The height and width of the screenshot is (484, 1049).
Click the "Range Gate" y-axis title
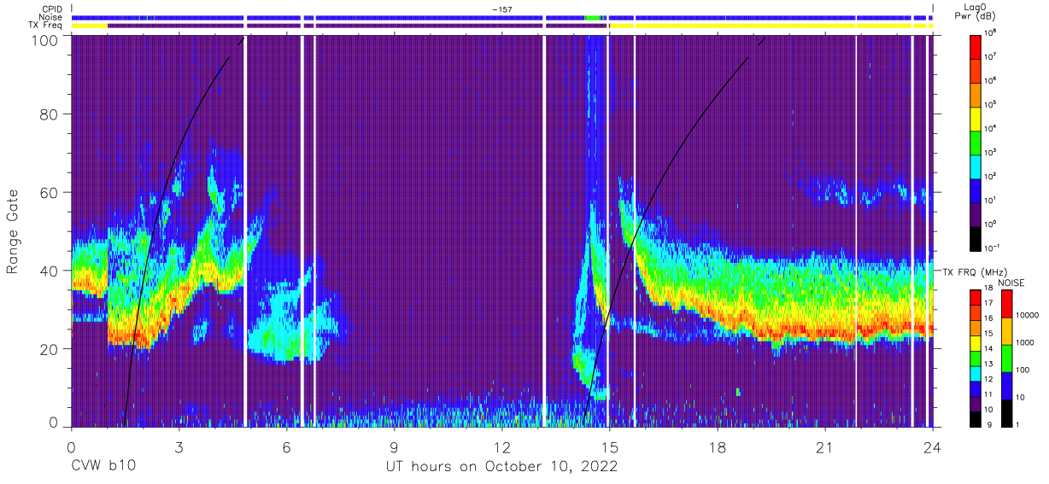[x=13, y=232]
